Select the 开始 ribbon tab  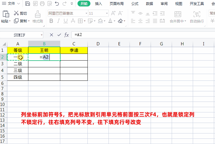pos(84,4)
